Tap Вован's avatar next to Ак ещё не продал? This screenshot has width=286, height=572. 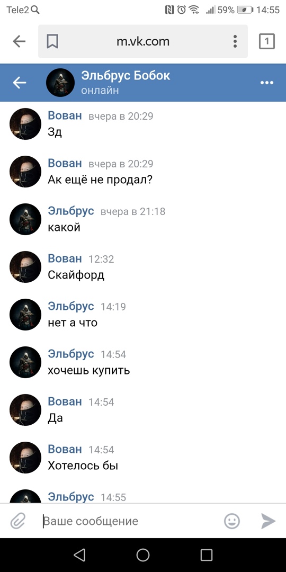(25, 172)
